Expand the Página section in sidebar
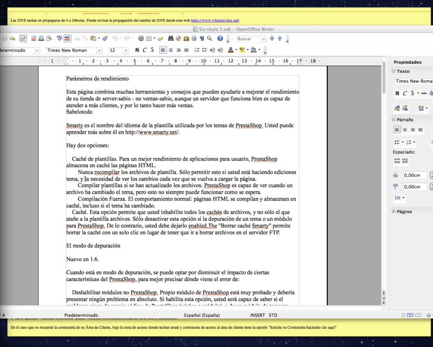Image resolution: width=433 pixels, height=347 pixels. click(x=394, y=211)
